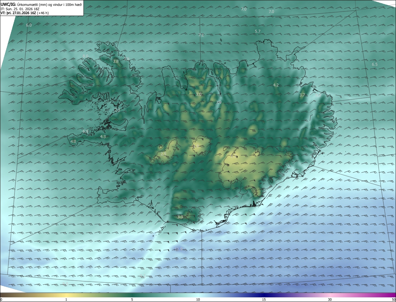The height and width of the screenshot is (302, 396).
Task: Click the title text 'Úrkomumætti (mm) og vindur í 100m hæð'
Action: click(49, 4)
